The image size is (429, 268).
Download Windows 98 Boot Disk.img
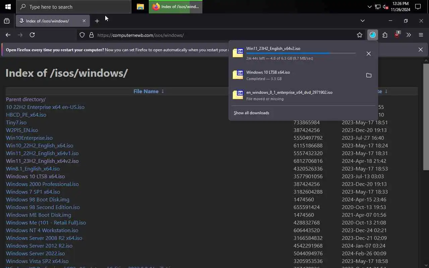point(38,199)
